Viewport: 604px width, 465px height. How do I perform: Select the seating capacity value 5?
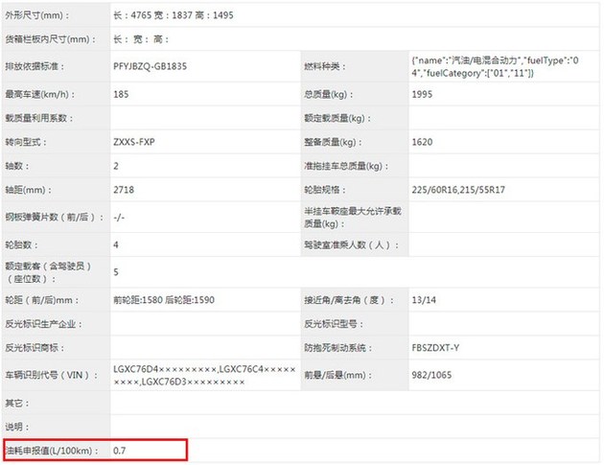click(116, 272)
